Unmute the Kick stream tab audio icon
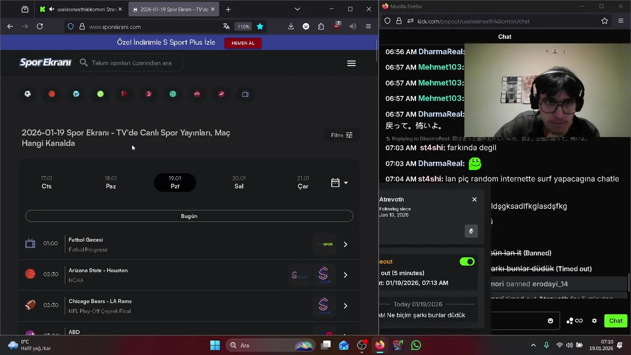631x355 pixels. pyautogui.click(x=51, y=9)
